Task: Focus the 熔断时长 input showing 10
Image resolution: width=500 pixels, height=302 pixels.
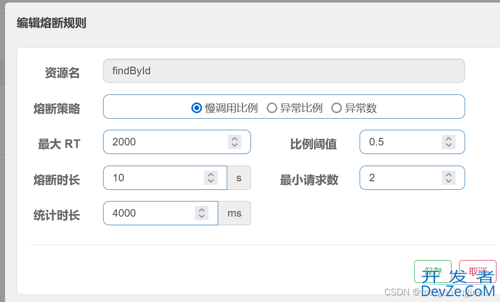Action: 165,178
